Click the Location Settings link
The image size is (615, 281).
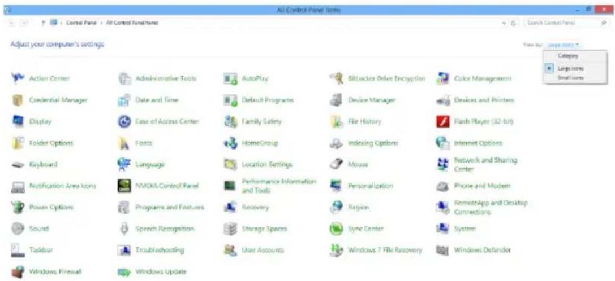[266, 165]
